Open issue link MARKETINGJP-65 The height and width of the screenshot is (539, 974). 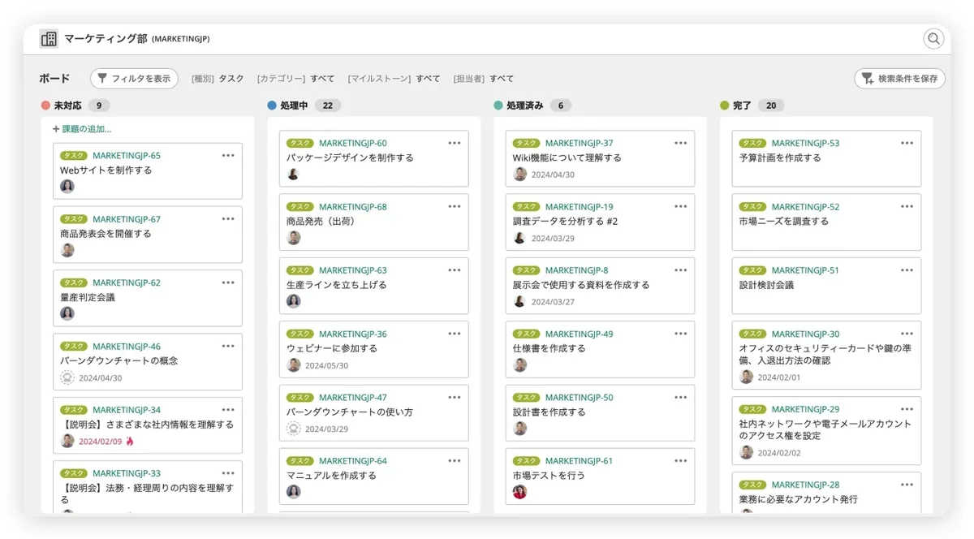point(127,155)
